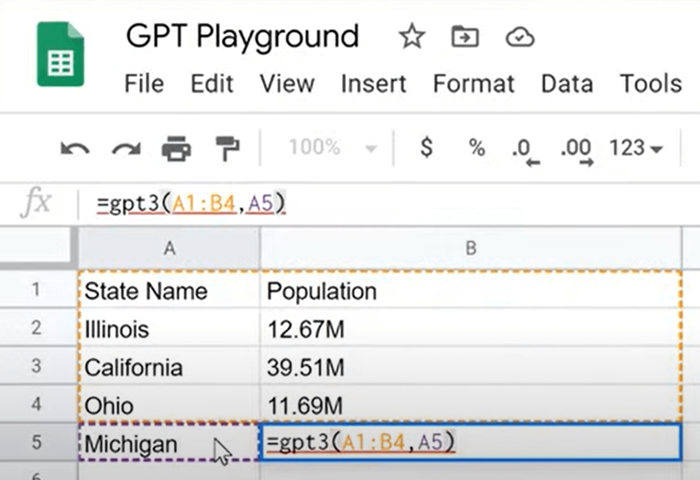Check the cloud save status icon
700x480 pixels.
click(x=520, y=37)
